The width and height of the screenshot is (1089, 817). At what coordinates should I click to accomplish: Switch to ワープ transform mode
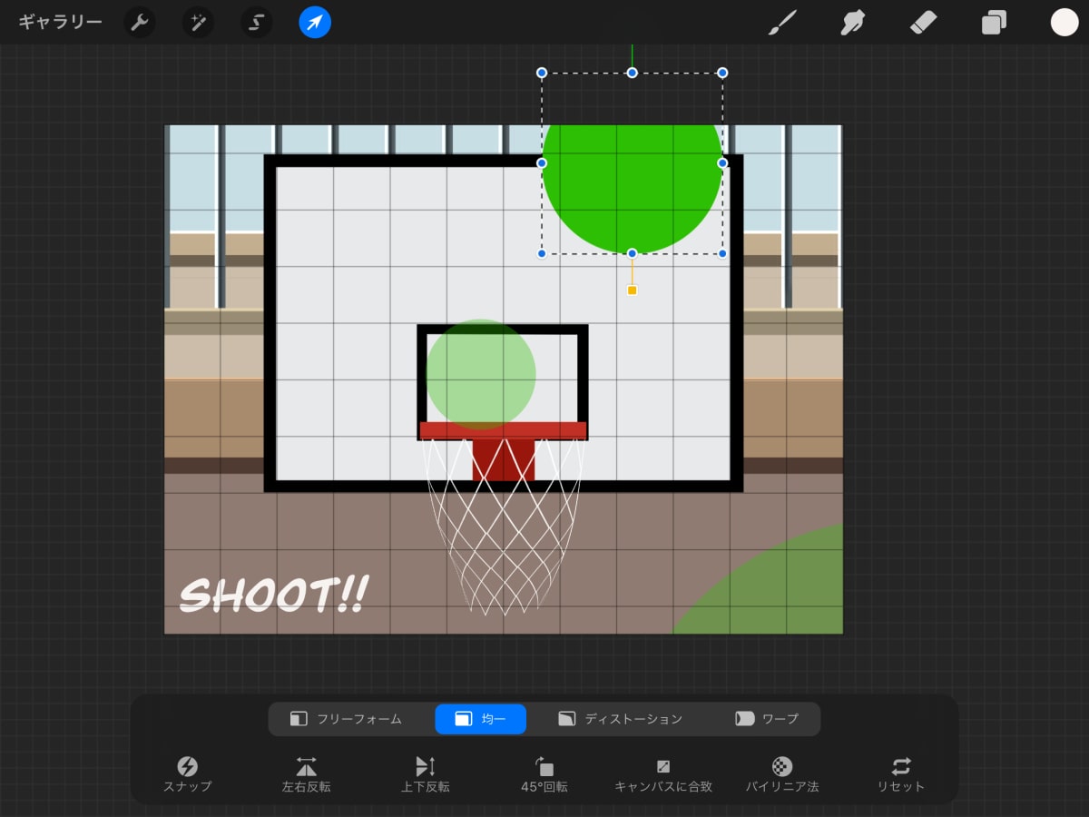[767, 719]
